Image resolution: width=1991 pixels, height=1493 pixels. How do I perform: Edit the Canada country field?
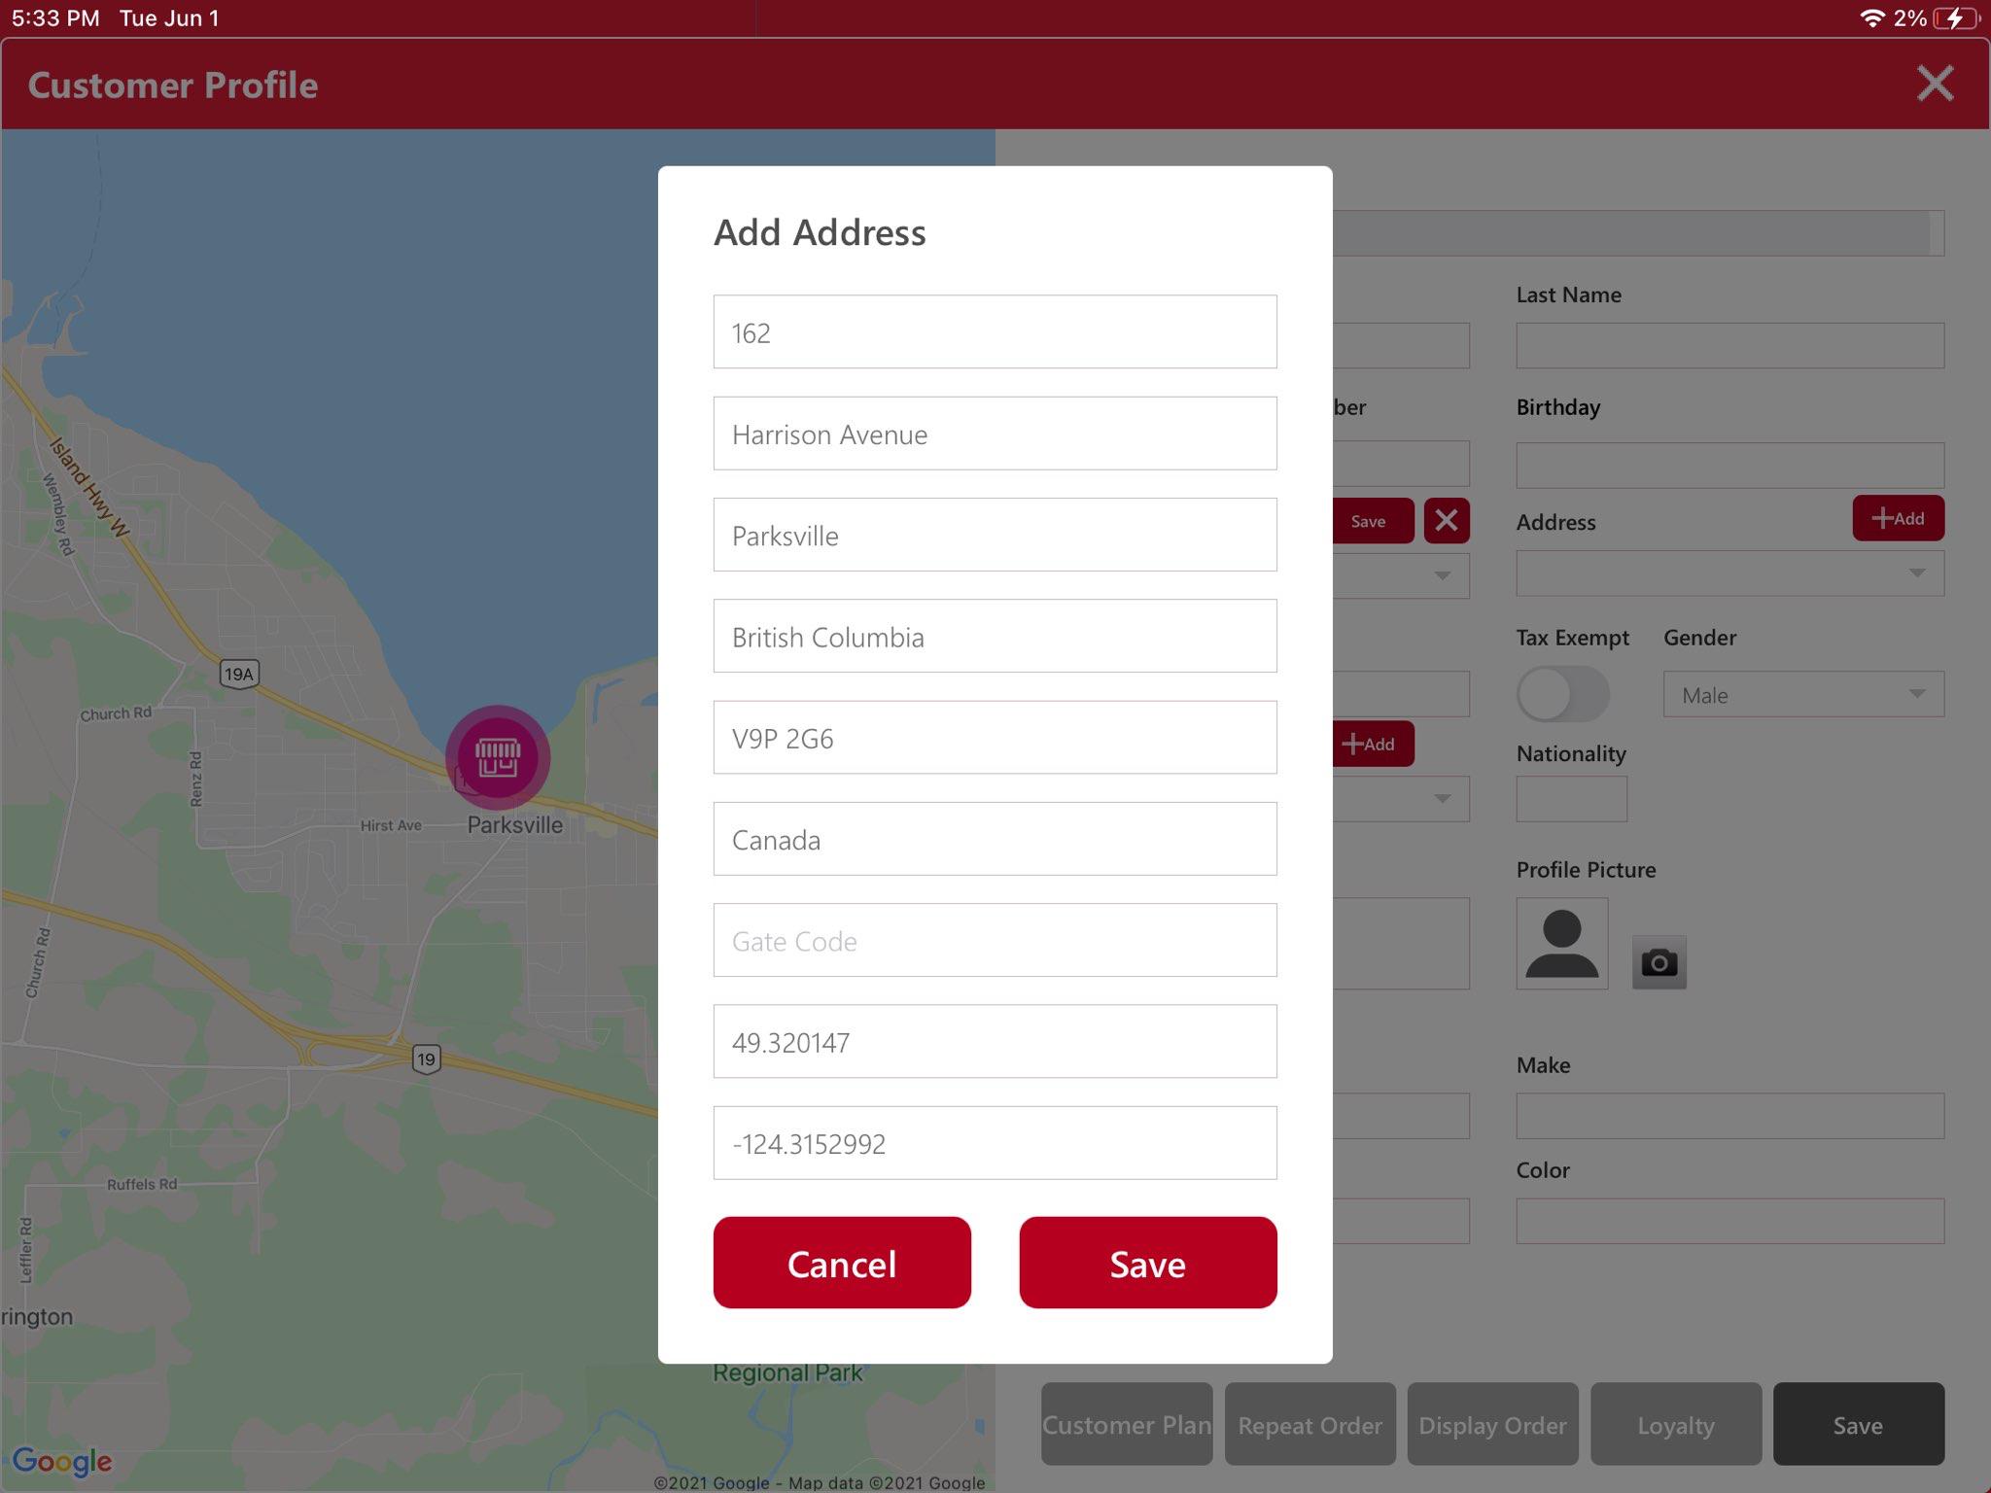[995, 839]
